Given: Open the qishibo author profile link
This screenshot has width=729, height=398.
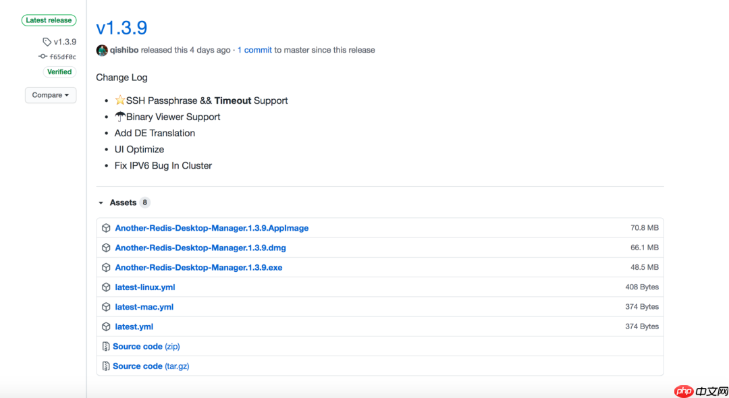Looking at the screenshot, I should (124, 50).
